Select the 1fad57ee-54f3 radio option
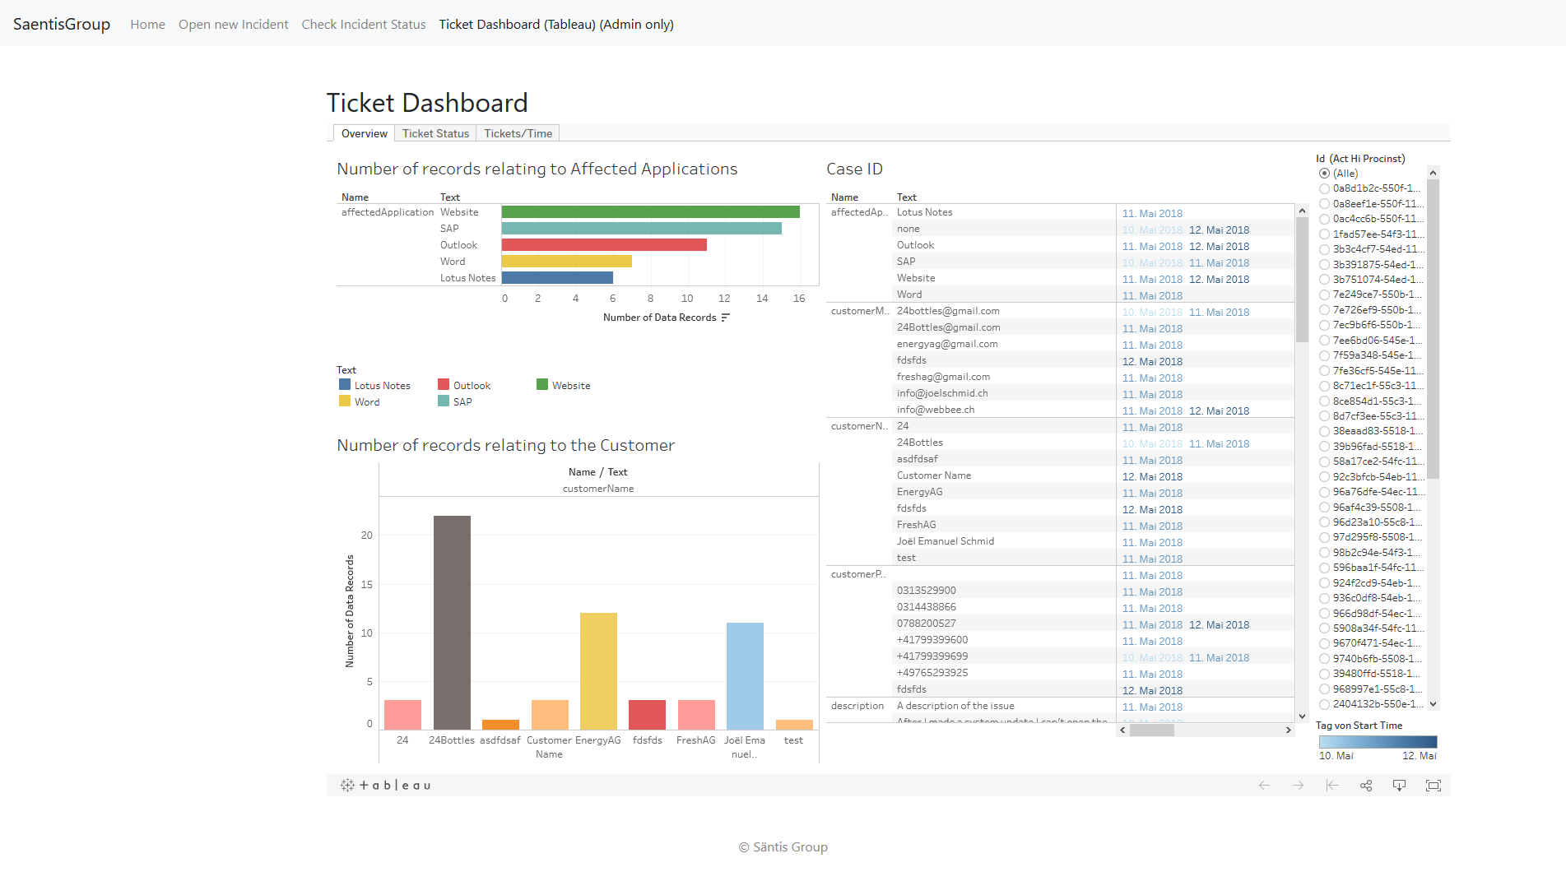This screenshot has height=895, width=1566. tap(1324, 234)
